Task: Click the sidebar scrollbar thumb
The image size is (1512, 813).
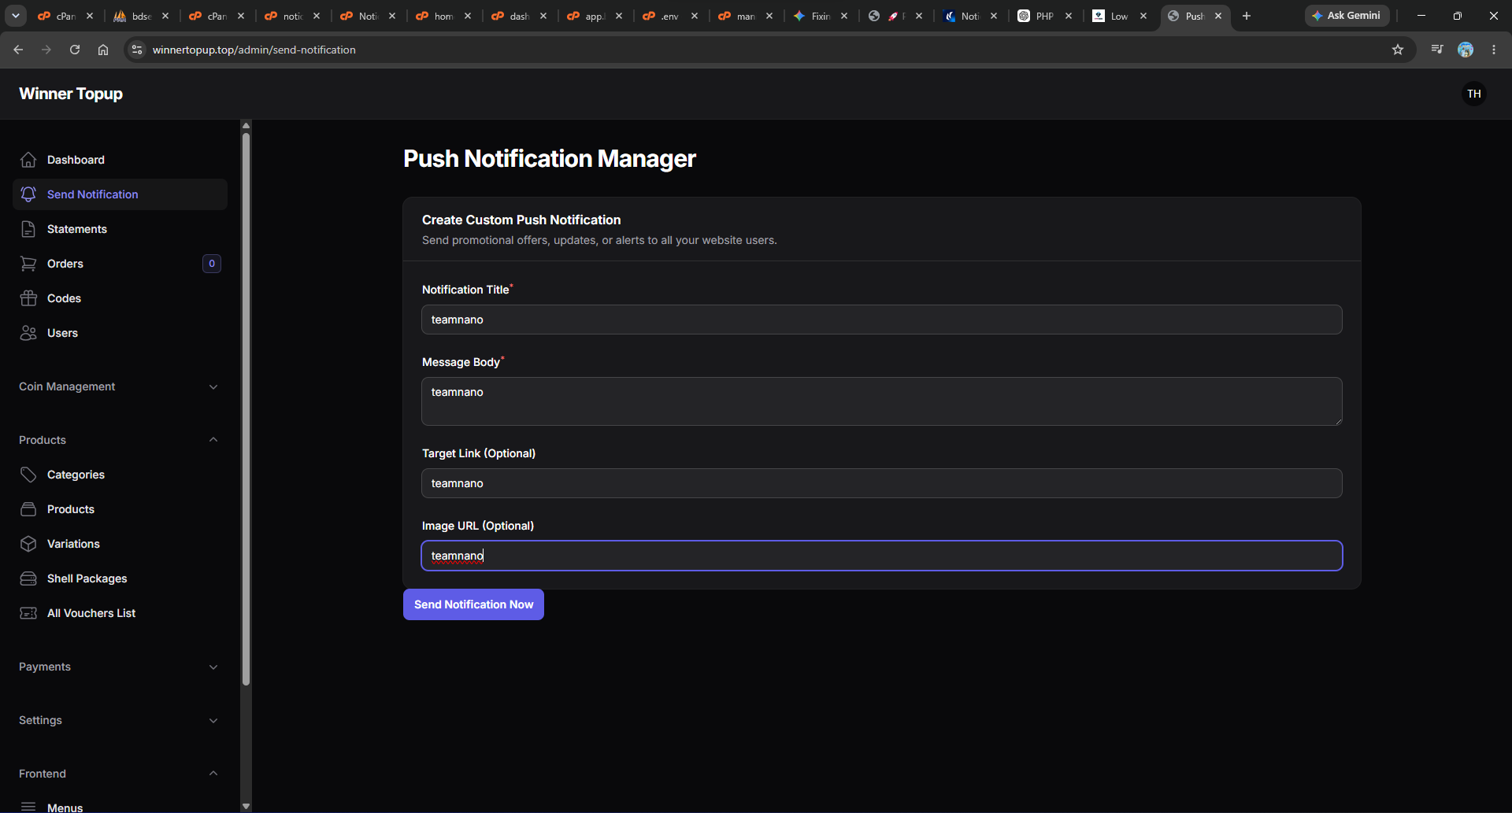Action: pyautogui.click(x=246, y=409)
